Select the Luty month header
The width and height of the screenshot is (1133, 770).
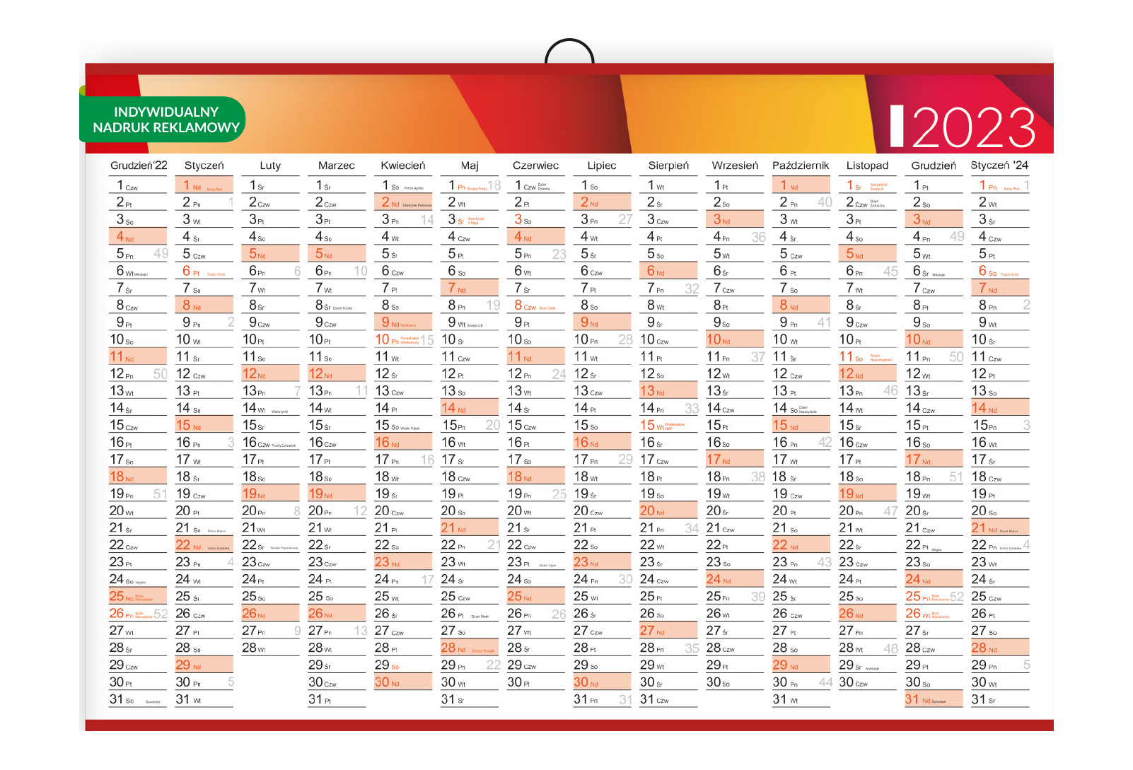pyautogui.click(x=270, y=165)
